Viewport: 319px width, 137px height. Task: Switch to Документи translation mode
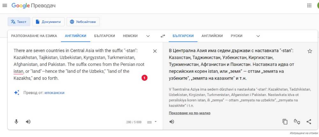(48, 22)
